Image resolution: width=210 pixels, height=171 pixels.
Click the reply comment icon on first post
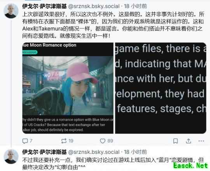(25, 141)
